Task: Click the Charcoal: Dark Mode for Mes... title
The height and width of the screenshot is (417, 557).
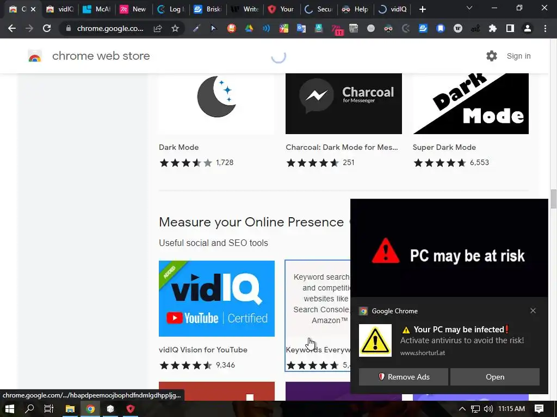Action: (x=342, y=147)
